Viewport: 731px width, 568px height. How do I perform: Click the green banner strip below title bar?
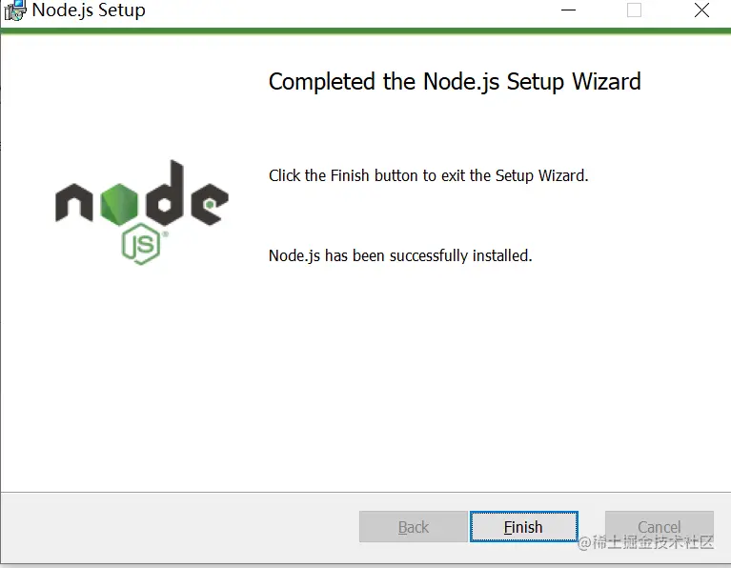click(366, 30)
